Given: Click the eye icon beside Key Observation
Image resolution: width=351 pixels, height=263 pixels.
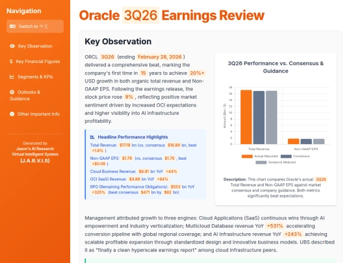Looking at the screenshot, I should (x=12, y=46).
